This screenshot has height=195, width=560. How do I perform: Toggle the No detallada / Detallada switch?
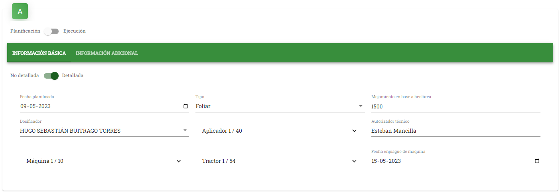51,76
